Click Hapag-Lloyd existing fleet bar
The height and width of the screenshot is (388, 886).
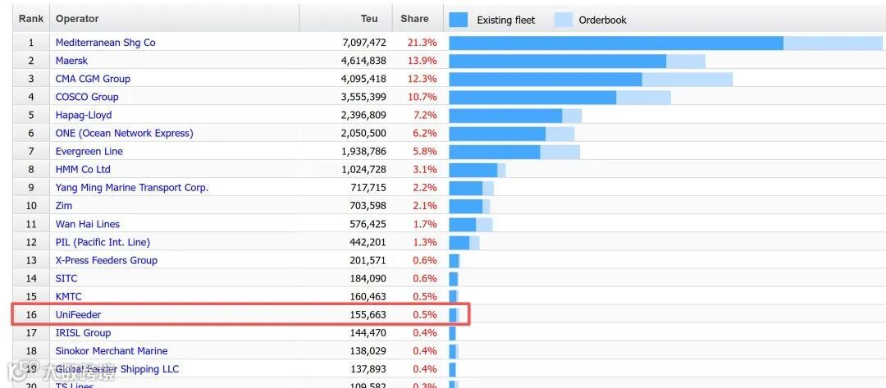tap(505, 115)
